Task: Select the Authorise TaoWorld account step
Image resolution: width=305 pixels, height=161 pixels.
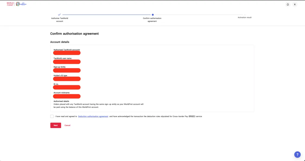Action: click(x=60, y=19)
